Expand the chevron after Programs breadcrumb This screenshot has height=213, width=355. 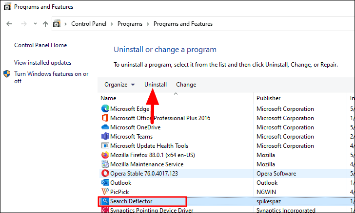[148, 24]
